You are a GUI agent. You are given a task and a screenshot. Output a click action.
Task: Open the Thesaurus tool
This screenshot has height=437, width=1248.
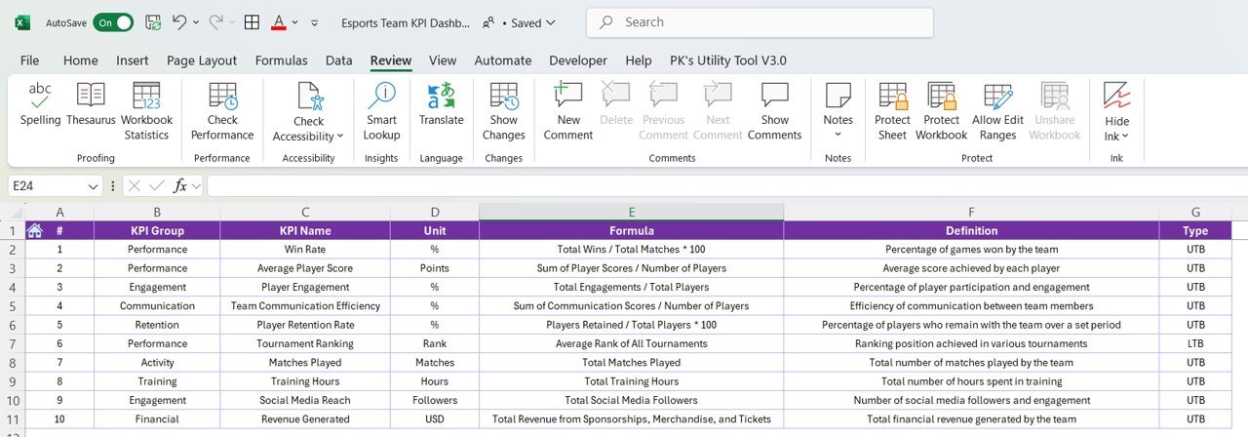tap(91, 104)
